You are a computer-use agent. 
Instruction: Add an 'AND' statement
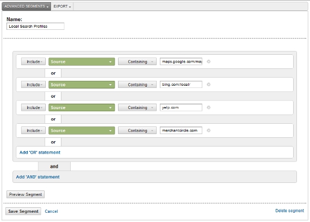point(38,177)
